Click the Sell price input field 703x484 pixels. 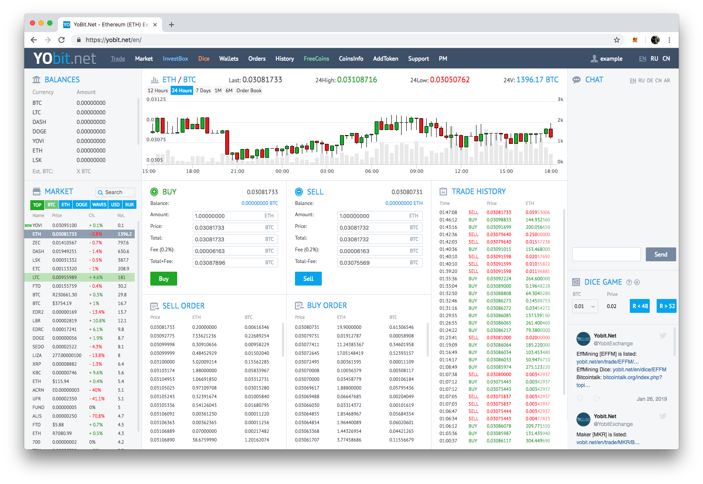click(380, 227)
